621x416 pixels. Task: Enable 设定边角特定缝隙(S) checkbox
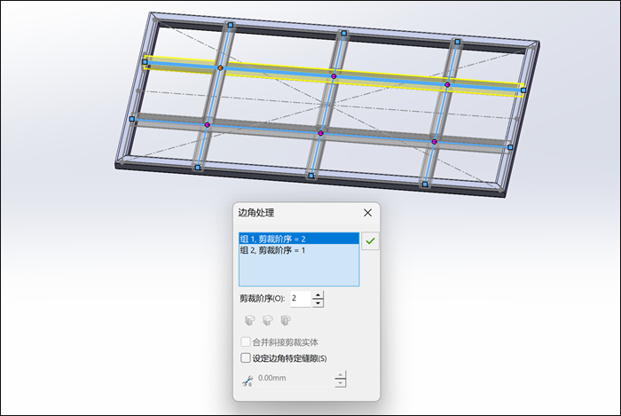pyautogui.click(x=246, y=358)
